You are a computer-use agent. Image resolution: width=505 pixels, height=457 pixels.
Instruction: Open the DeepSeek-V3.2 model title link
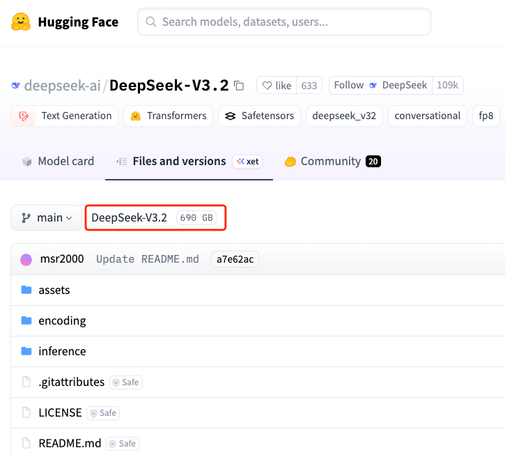tap(169, 86)
